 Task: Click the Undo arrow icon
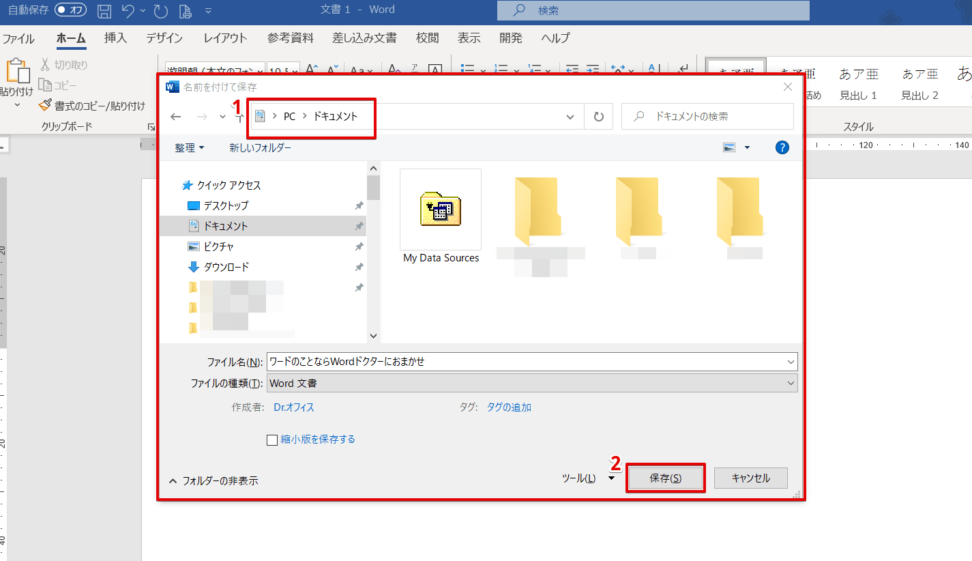pyautogui.click(x=129, y=11)
